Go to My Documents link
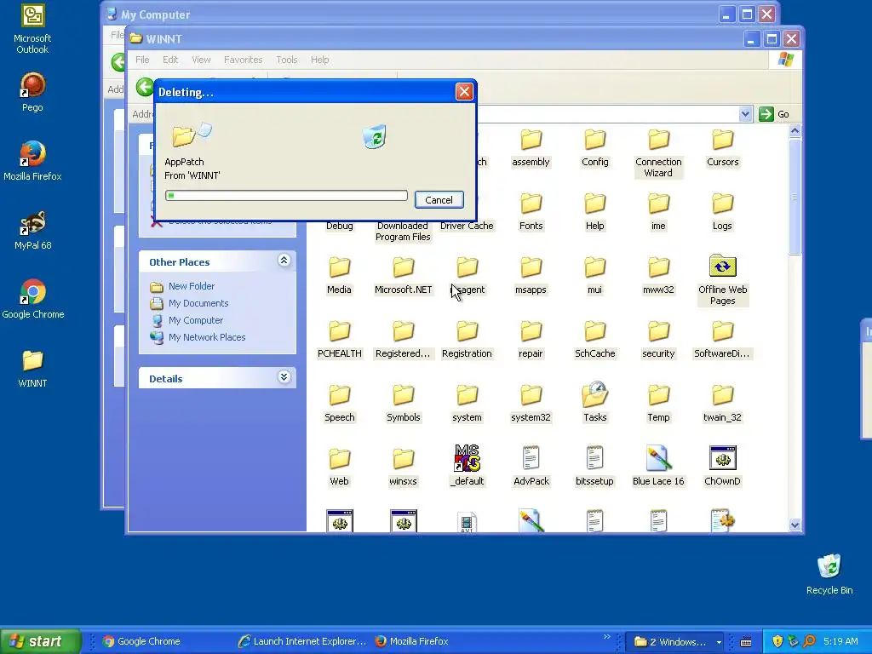 (x=198, y=303)
